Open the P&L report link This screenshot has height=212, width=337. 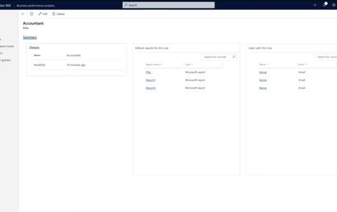point(148,72)
